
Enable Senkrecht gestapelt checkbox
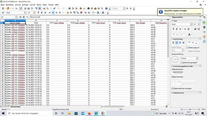click(181, 62)
